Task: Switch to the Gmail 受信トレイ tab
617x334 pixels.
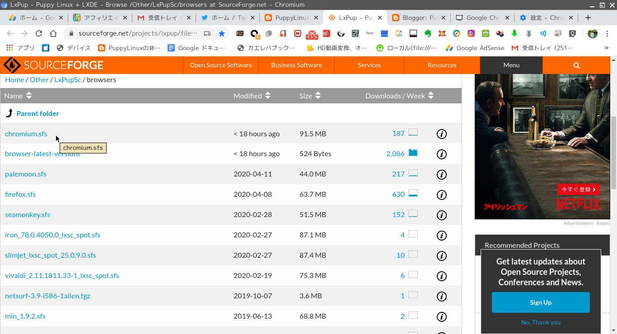Action: [x=164, y=18]
